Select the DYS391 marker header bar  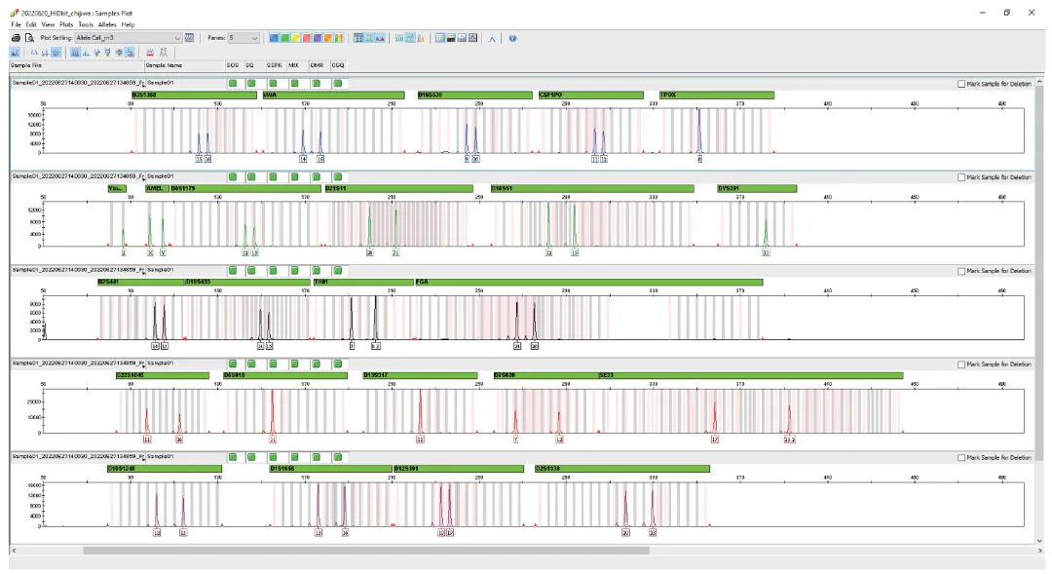pos(757,189)
